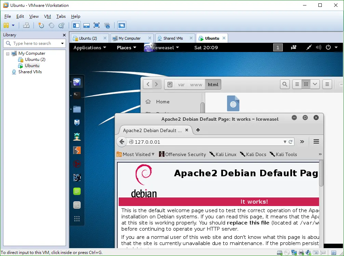Toggle the show library sidebar button
The height and width of the screenshot is (256, 344).
(x=76, y=25)
